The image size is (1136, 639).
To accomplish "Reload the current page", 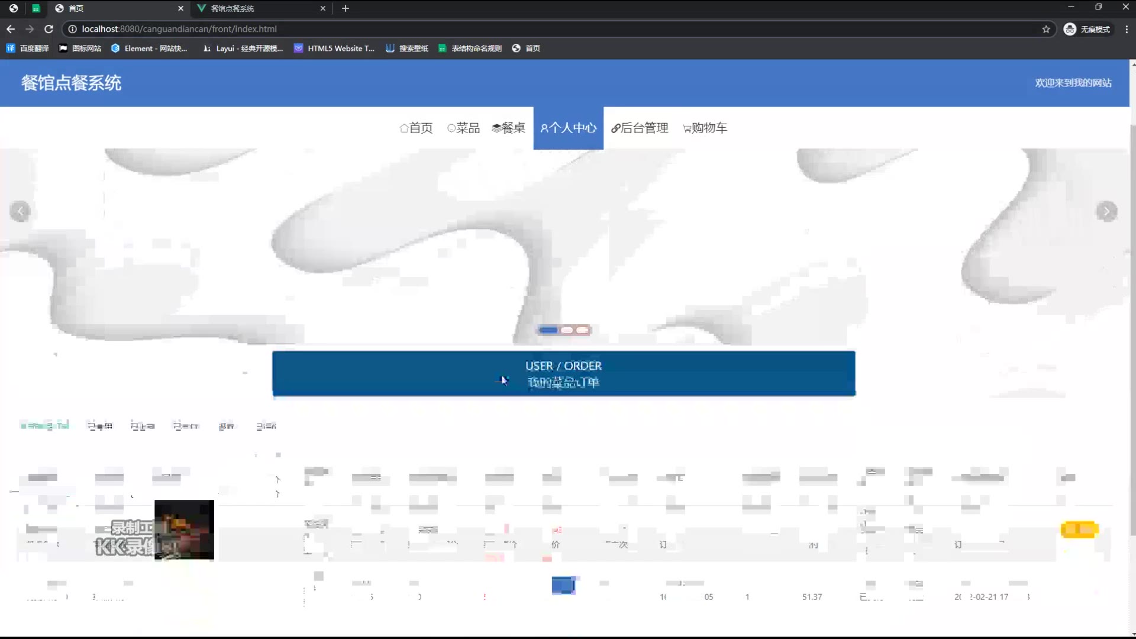I will pos(49,29).
